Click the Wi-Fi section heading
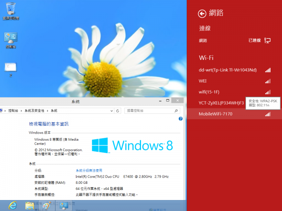 tap(206, 58)
